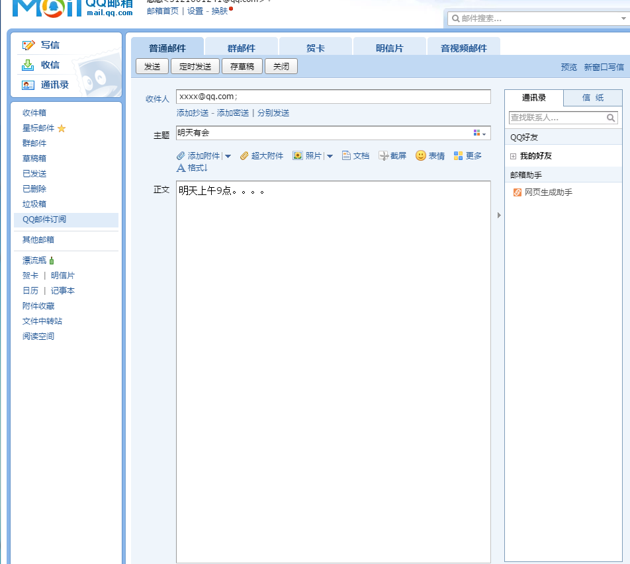
Task: Switch to the 信纸 stationery tab
Action: pyautogui.click(x=594, y=97)
